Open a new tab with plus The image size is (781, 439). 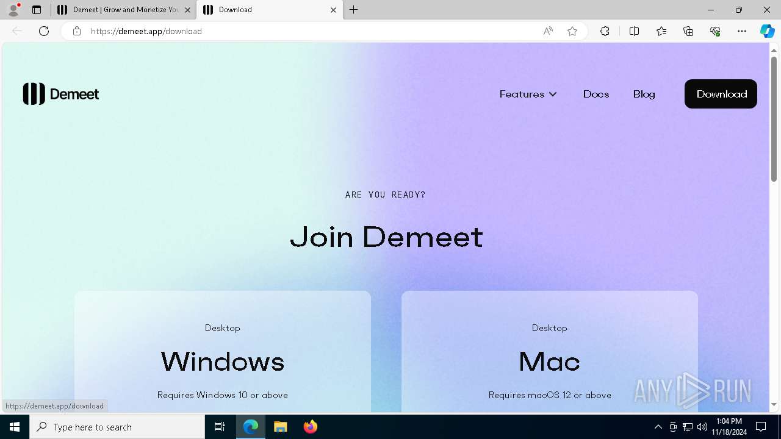[354, 10]
